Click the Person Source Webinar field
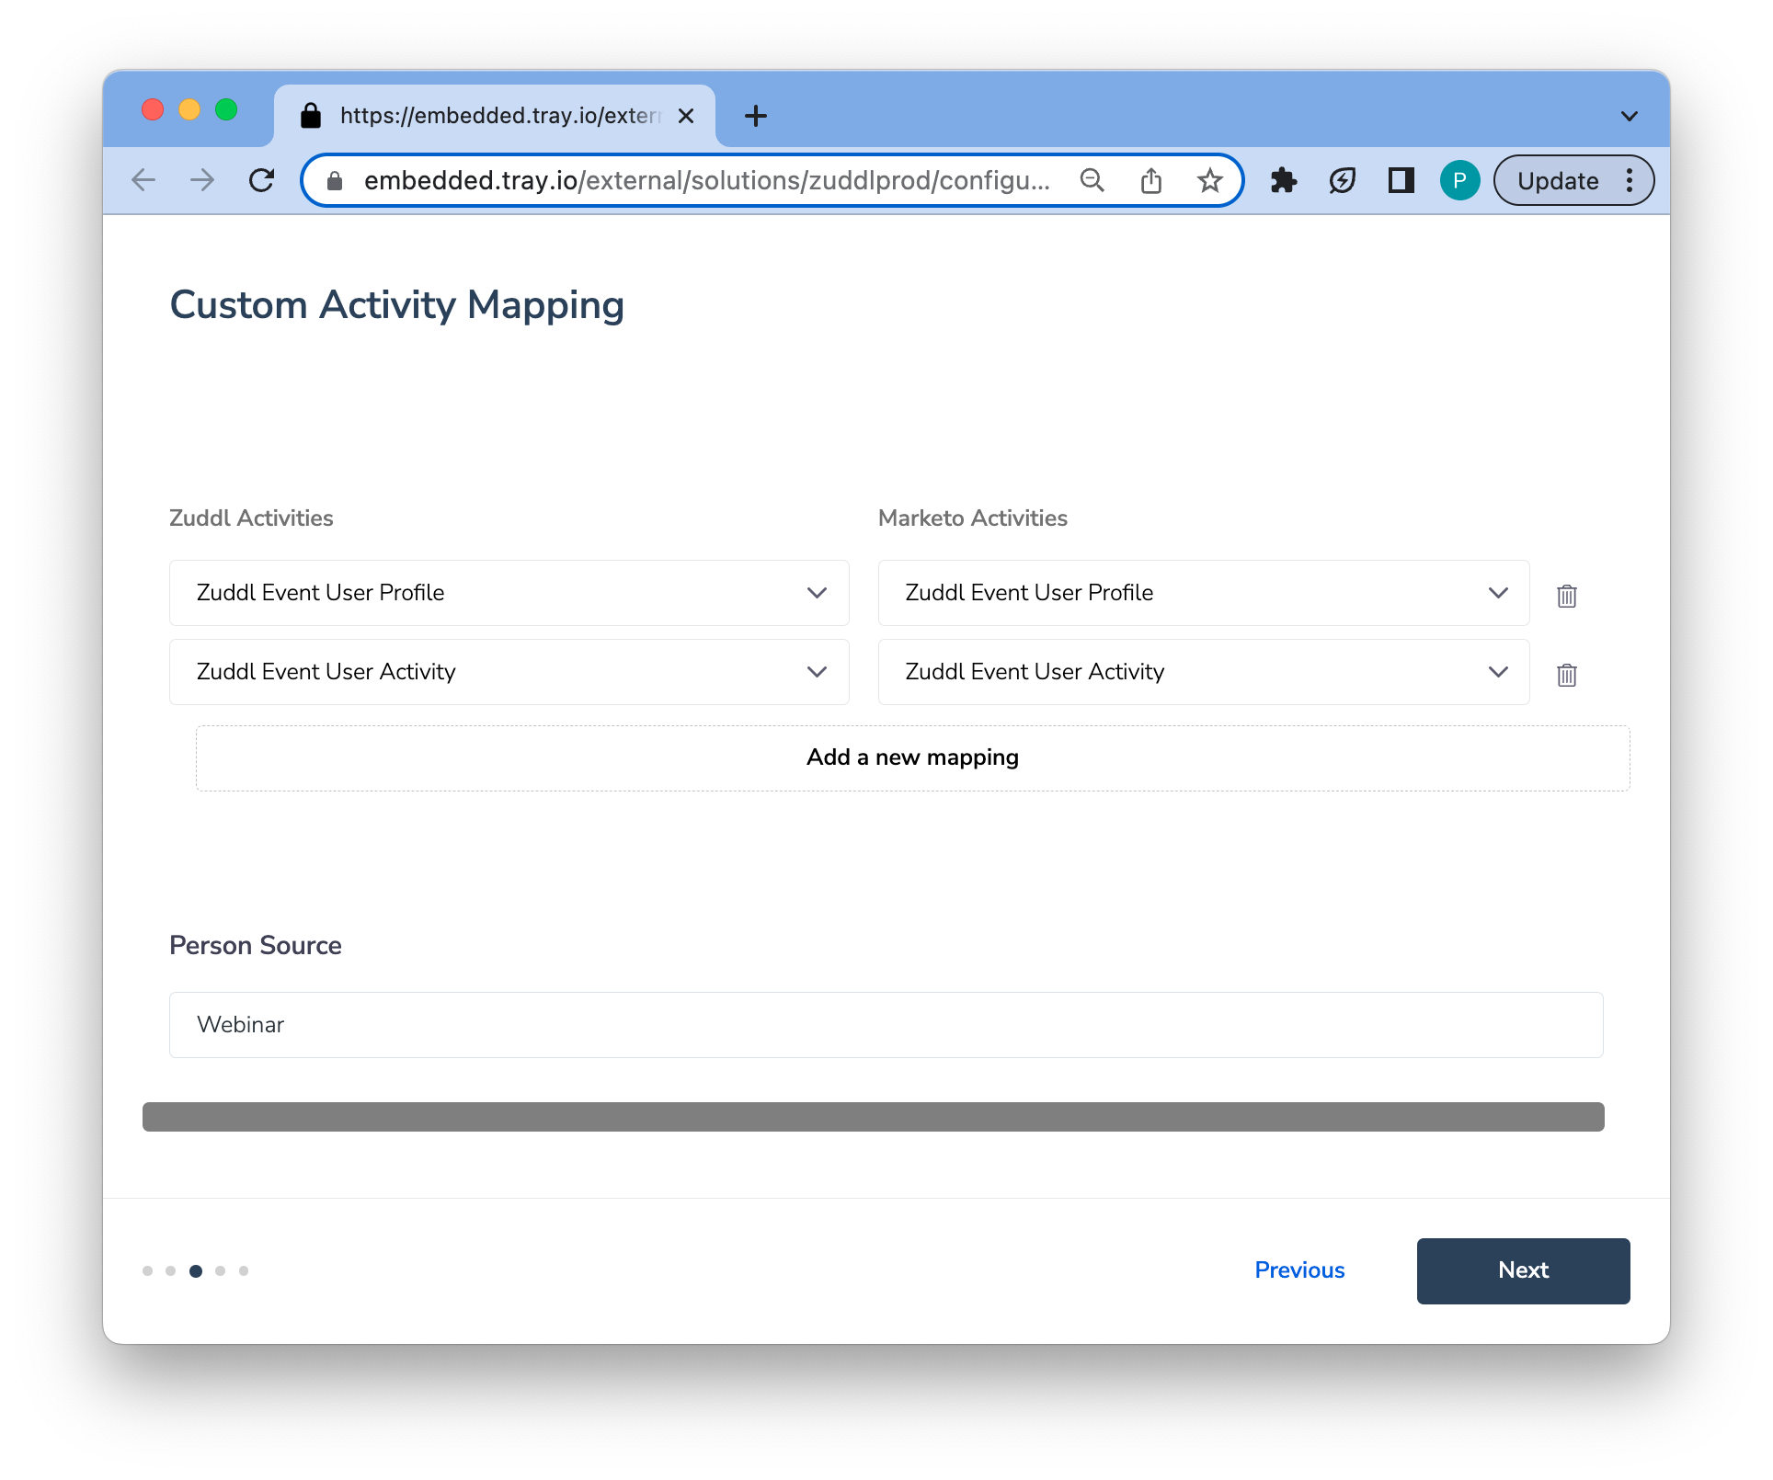 [x=886, y=1025]
